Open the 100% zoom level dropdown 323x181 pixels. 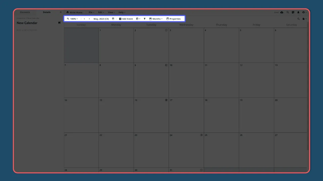click(x=73, y=19)
